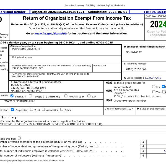Check the Trust checkbox
The image size is (166, 166).
coord(32,109)
